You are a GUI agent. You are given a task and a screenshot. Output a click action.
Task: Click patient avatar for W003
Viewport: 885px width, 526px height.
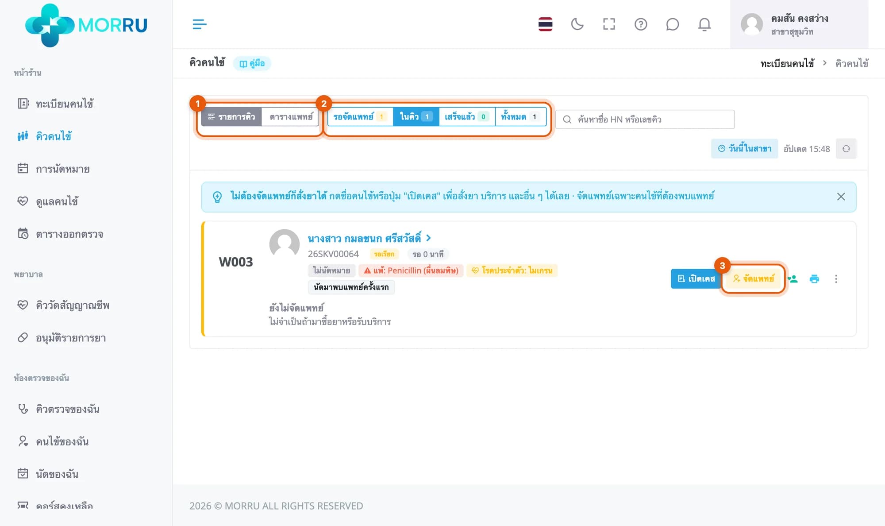coord(285,244)
